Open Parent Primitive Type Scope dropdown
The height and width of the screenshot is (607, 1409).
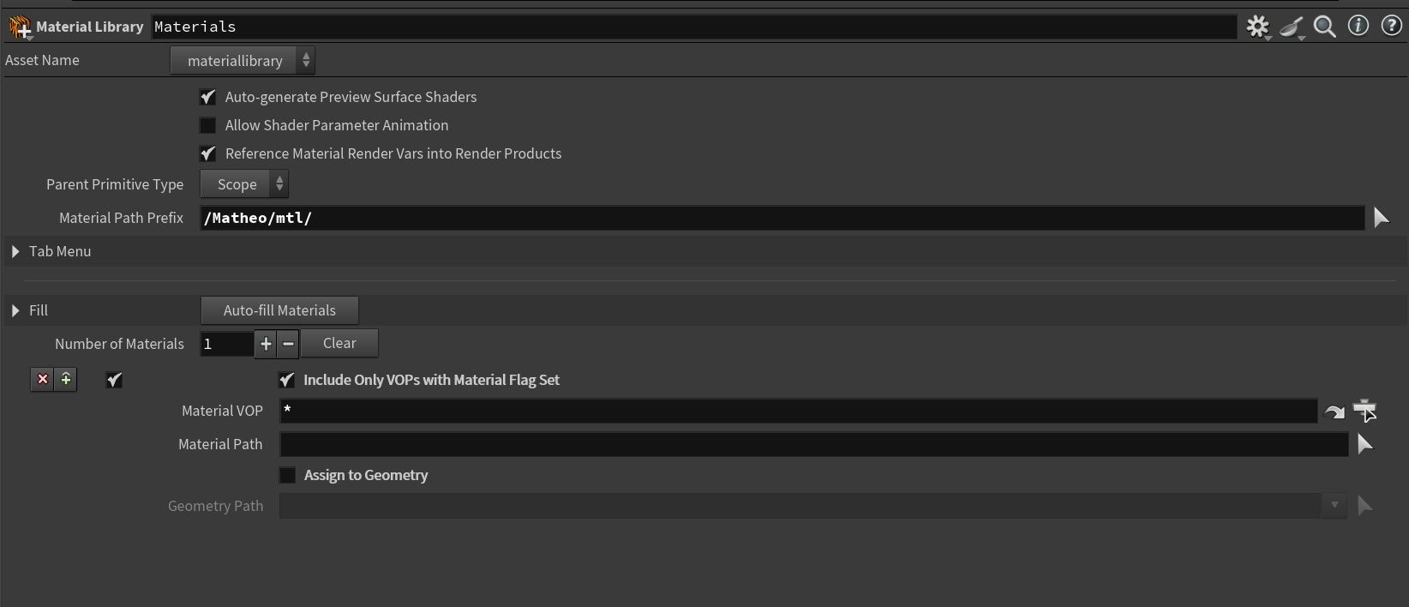(x=244, y=184)
